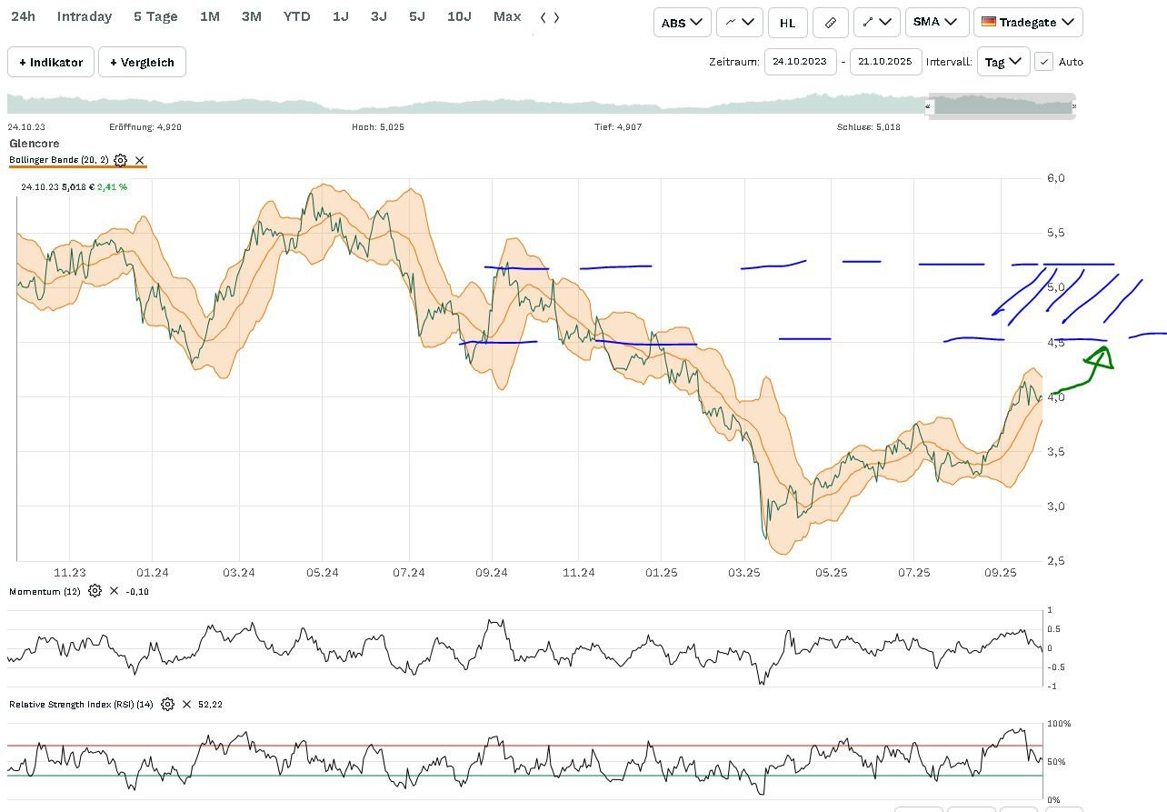The width and height of the screenshot is (1167, 812).
Task: Open Bollinger Bands settings gear
Action: tap(121, 160)
